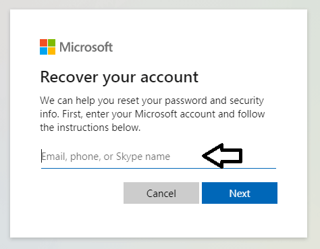Screen dimensions: 320x249
Task: Click the blue square in Microsoft logo
Action: coord(43,51)
